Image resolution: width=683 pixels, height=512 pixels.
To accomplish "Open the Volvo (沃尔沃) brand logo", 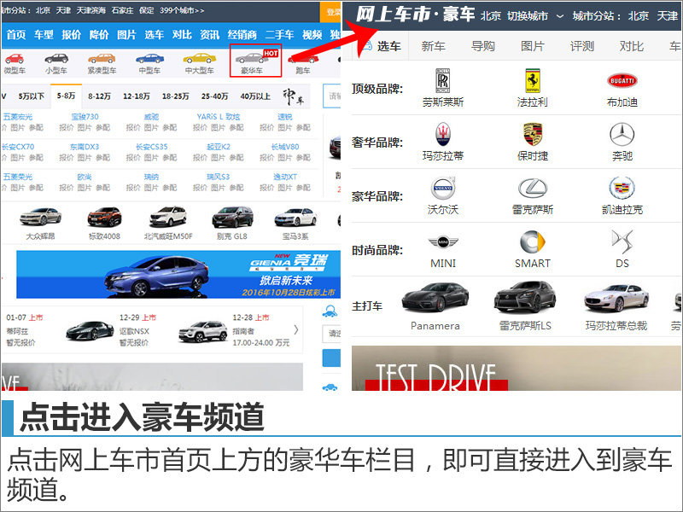I will (442, 188).
